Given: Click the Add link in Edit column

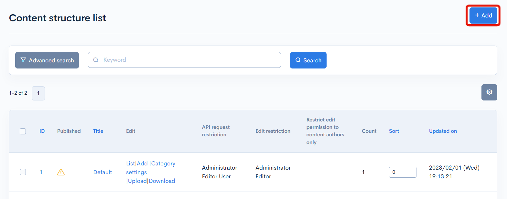Looking at the screenshot, I should click(x=142, y=163).
